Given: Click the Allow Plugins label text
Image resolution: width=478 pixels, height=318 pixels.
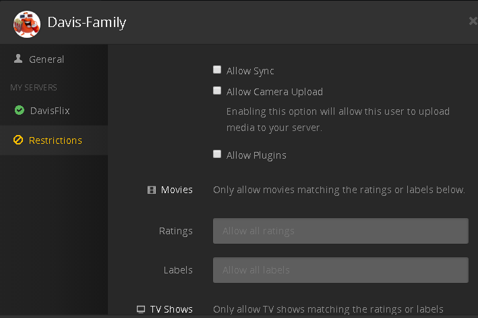Looking at the screenshot, I should click(256, 155).
